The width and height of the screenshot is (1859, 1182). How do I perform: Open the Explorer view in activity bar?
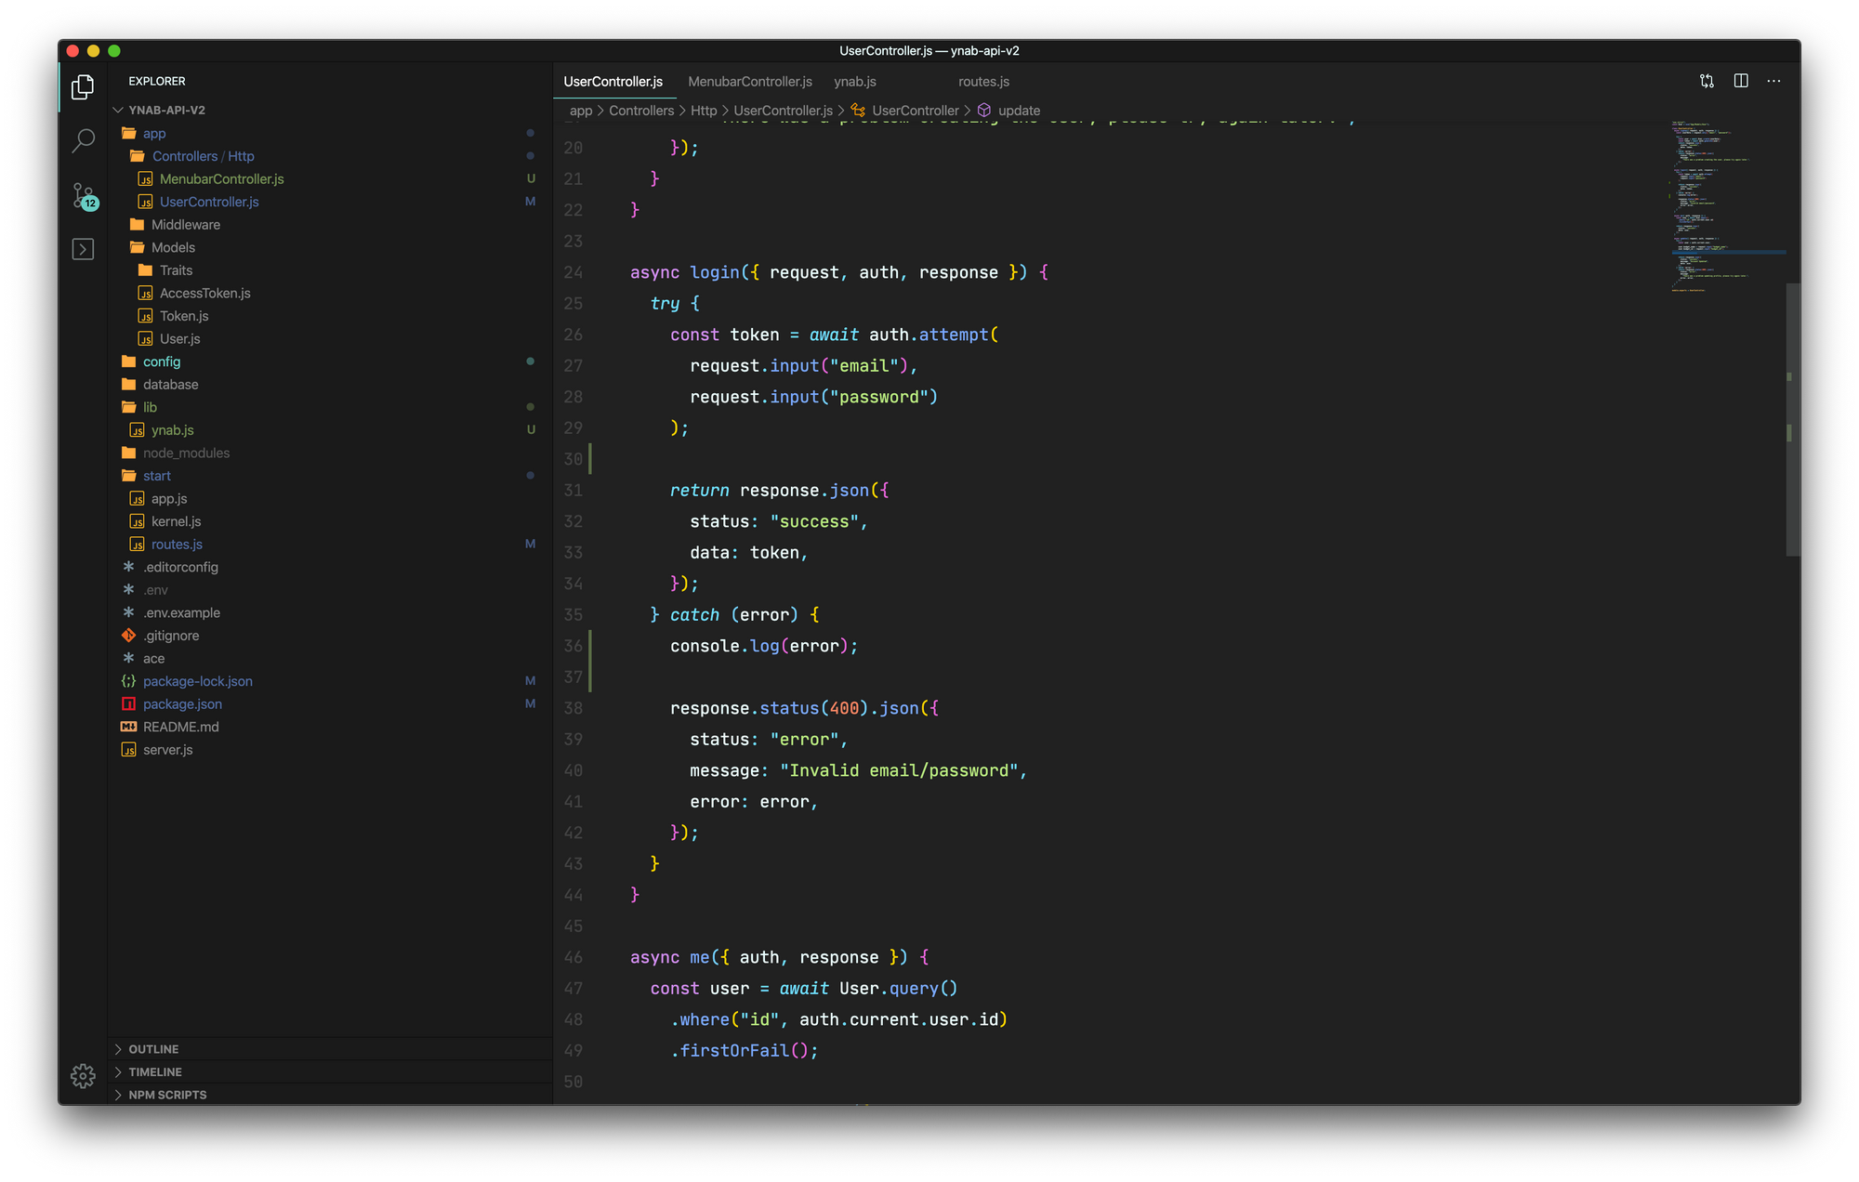[x=83, y=86]
